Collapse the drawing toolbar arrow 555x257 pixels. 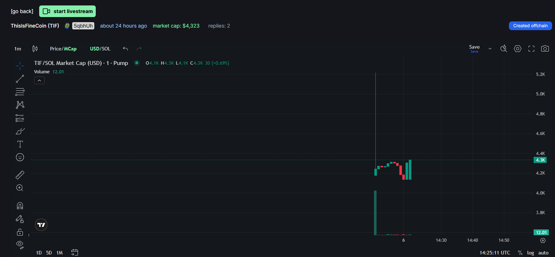pyautogui.click(x=29, y=236)
